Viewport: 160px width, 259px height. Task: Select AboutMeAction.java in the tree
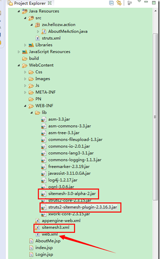pos(68,31)
